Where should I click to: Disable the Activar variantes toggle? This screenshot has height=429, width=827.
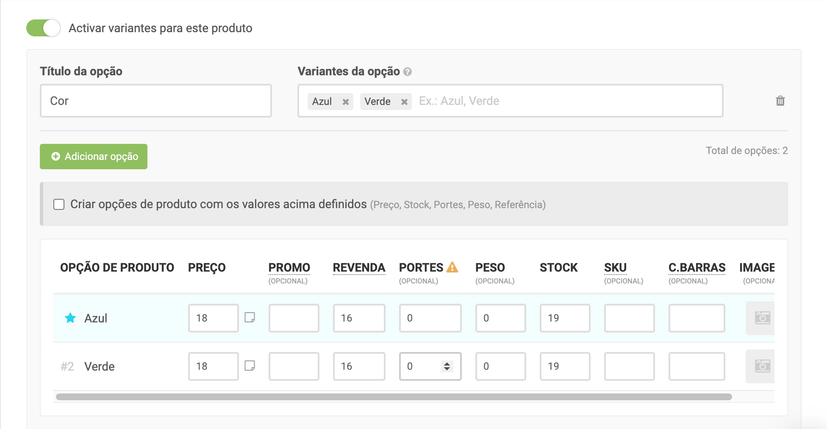[x=43, y=28]
